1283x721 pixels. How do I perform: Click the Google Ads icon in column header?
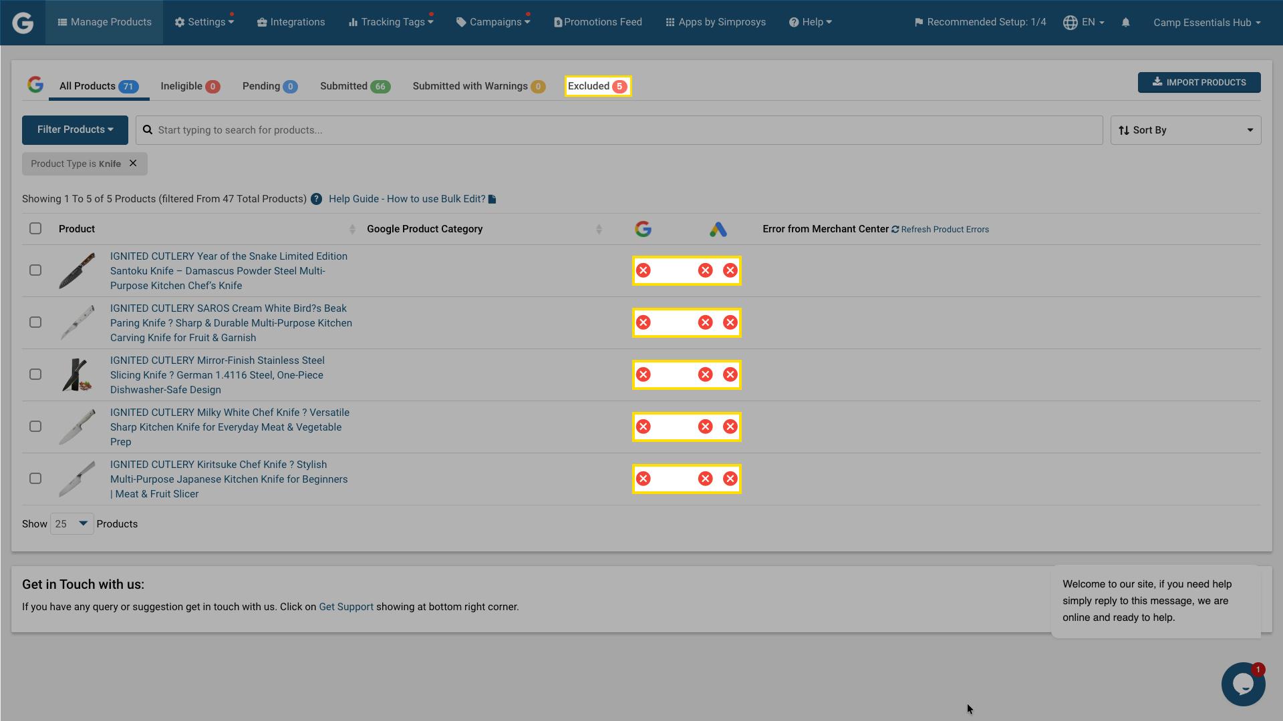[x=719, y=228]
